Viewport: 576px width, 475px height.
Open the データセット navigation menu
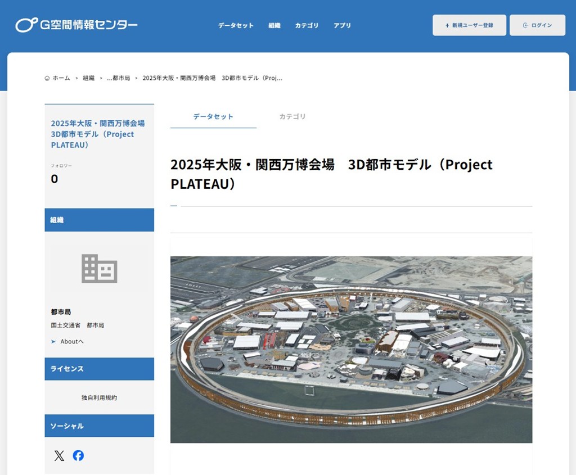[x=236, y=25]
